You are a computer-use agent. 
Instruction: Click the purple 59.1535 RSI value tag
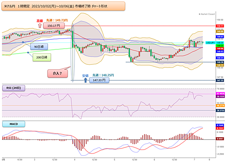coord(220,96)
